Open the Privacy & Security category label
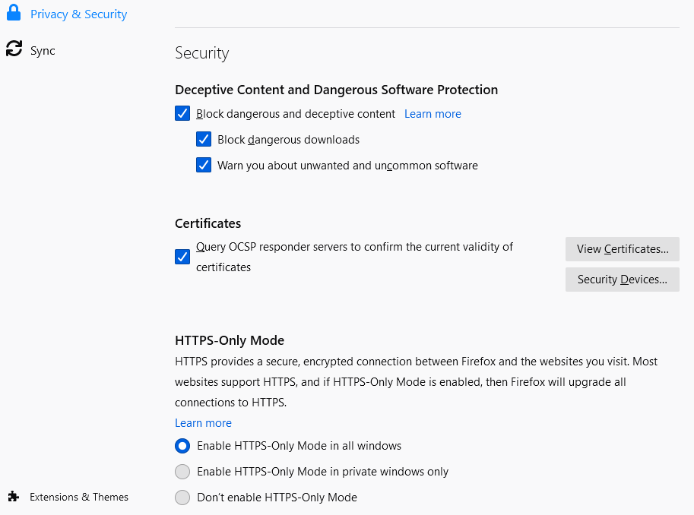Screen dimensions: 694x515 pyautogui.click(x=78, y=14)
